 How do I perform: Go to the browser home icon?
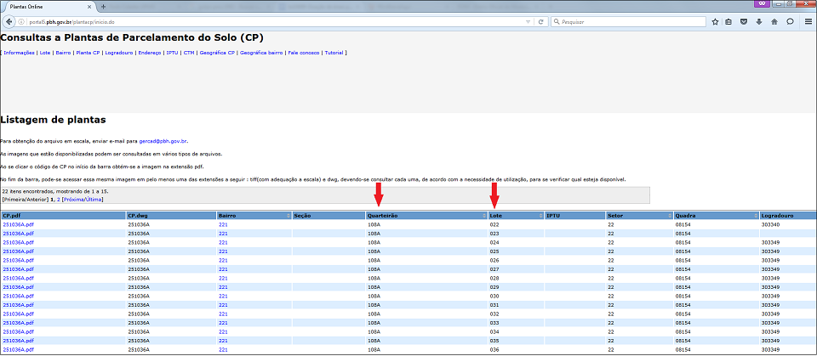[774, 21]
